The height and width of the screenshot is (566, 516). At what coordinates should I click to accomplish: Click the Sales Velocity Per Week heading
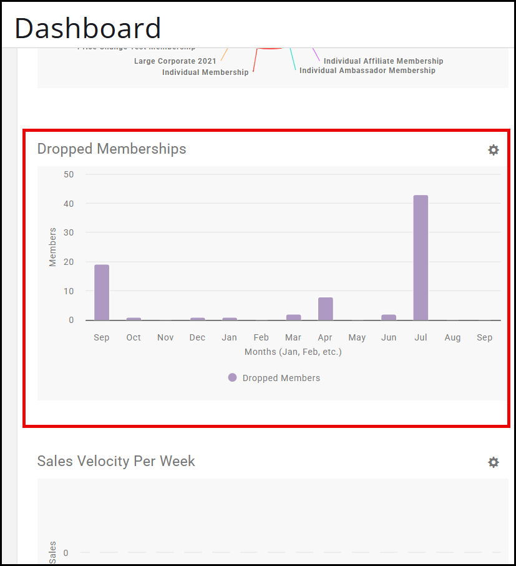click(x=116, y=461)
